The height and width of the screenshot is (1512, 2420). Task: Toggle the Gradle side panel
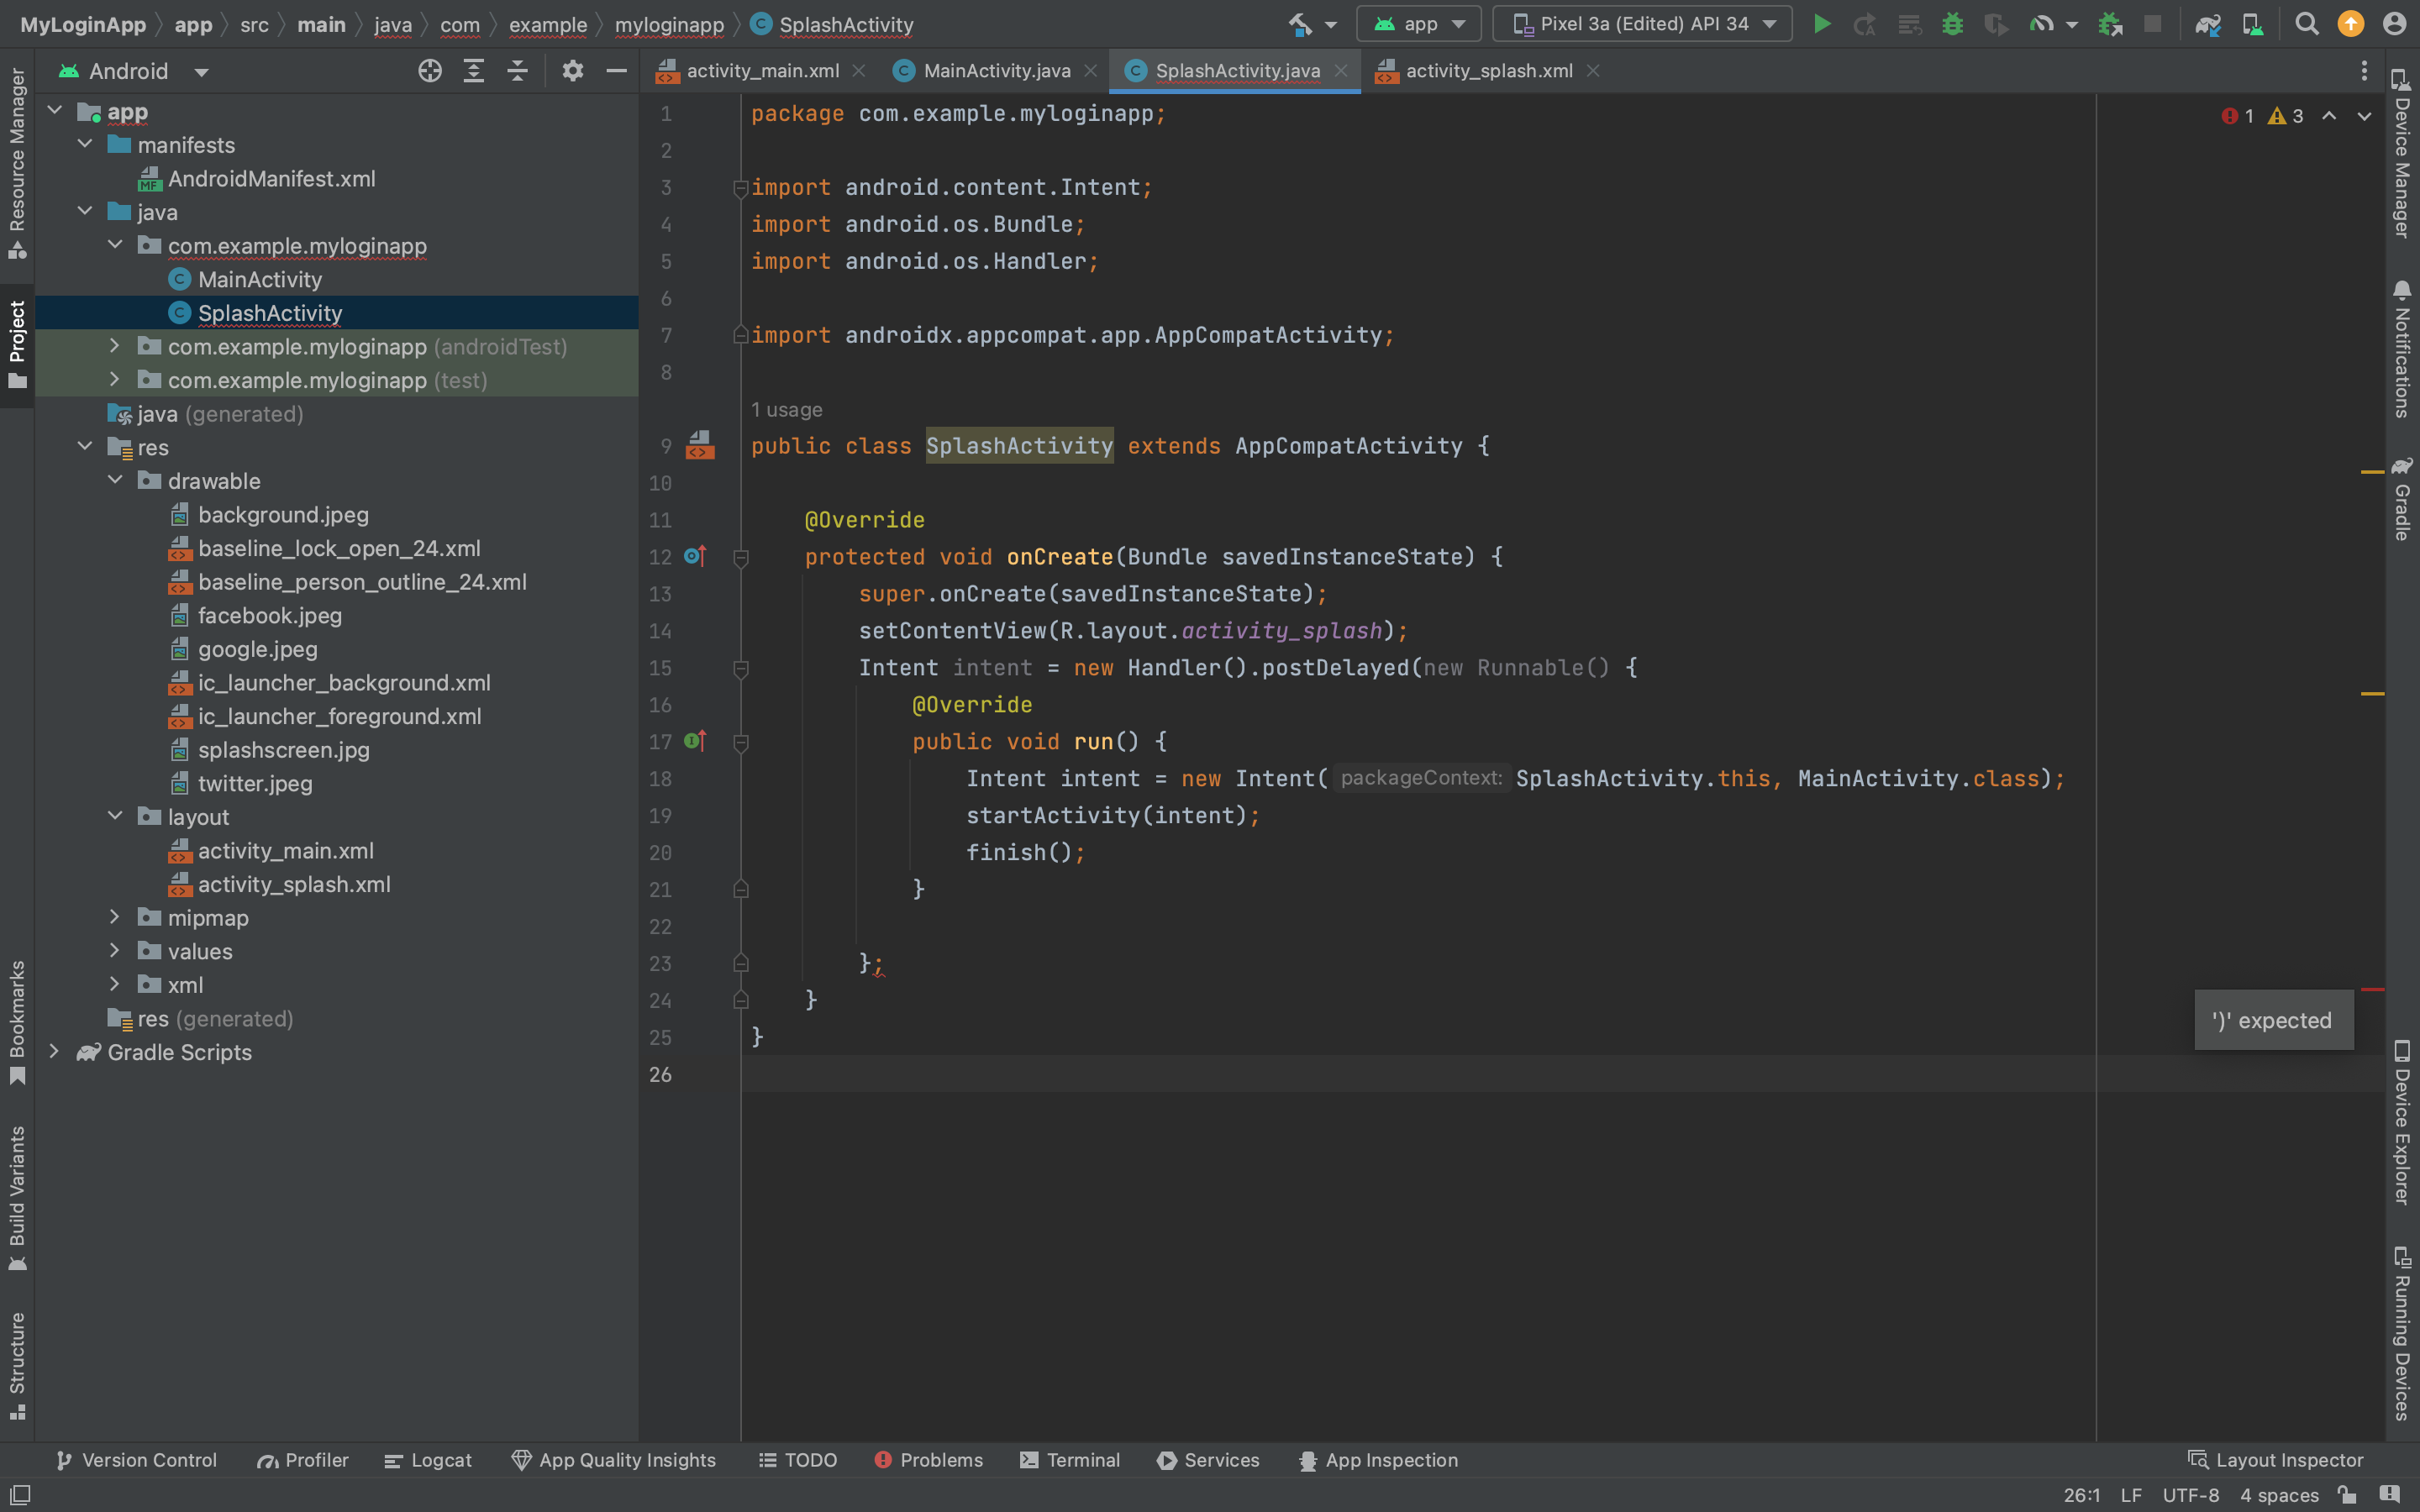(x=2402, y=498)
